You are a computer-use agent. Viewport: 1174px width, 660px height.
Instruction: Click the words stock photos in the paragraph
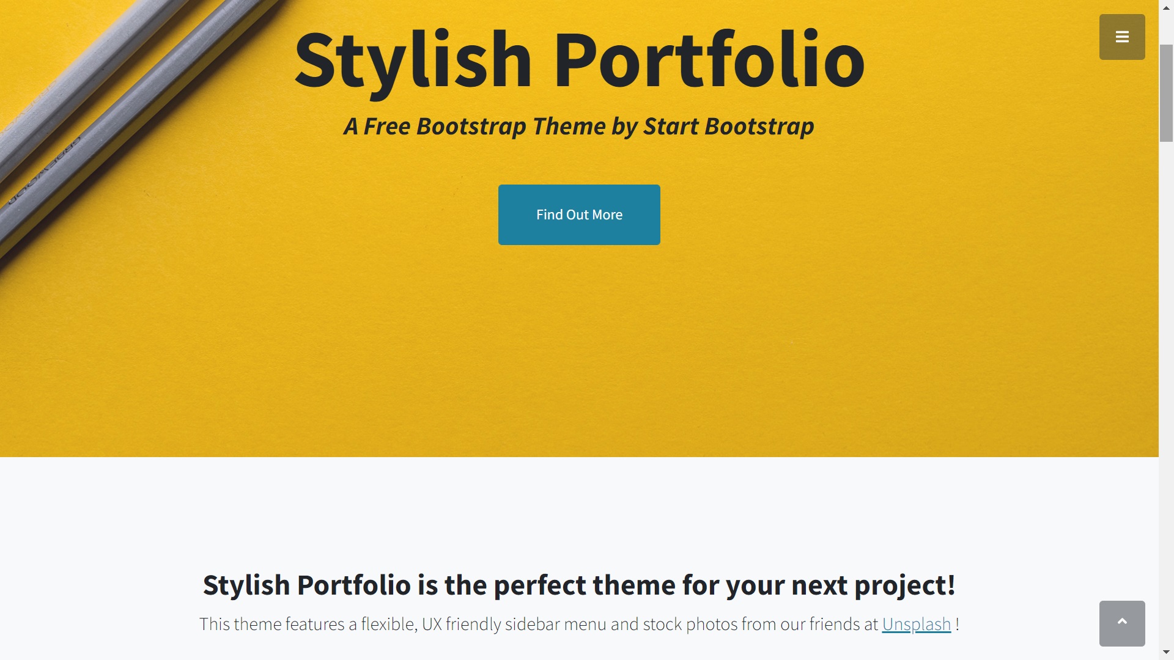[690, 624]
